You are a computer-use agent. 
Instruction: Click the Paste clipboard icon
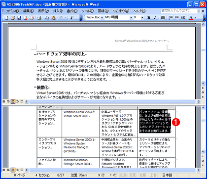53,18
